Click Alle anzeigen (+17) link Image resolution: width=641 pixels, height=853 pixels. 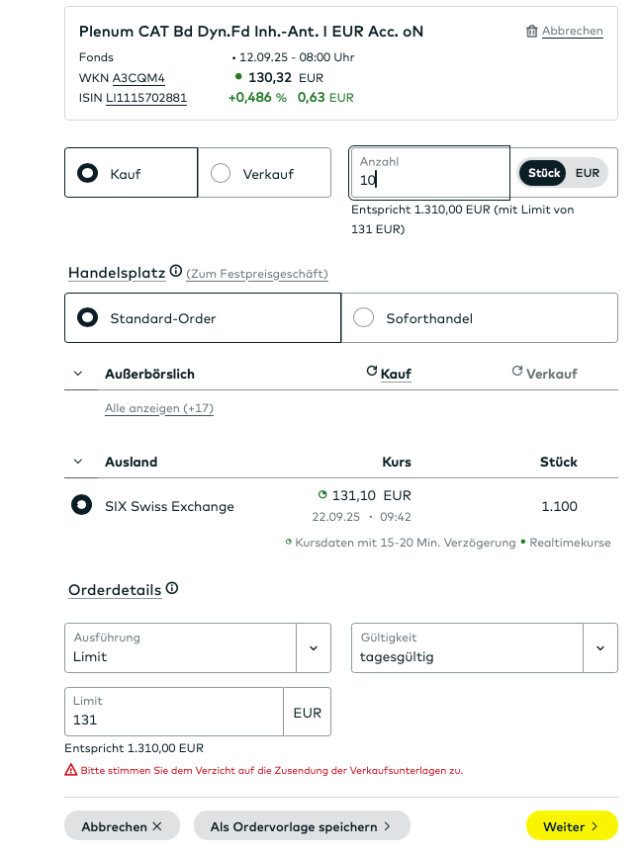[159, 408]
